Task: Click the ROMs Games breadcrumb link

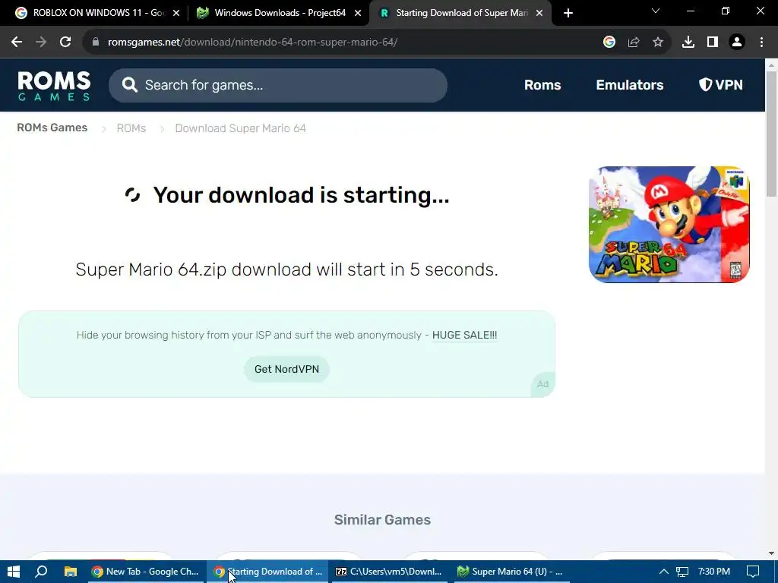Action: tap(52, 128)
